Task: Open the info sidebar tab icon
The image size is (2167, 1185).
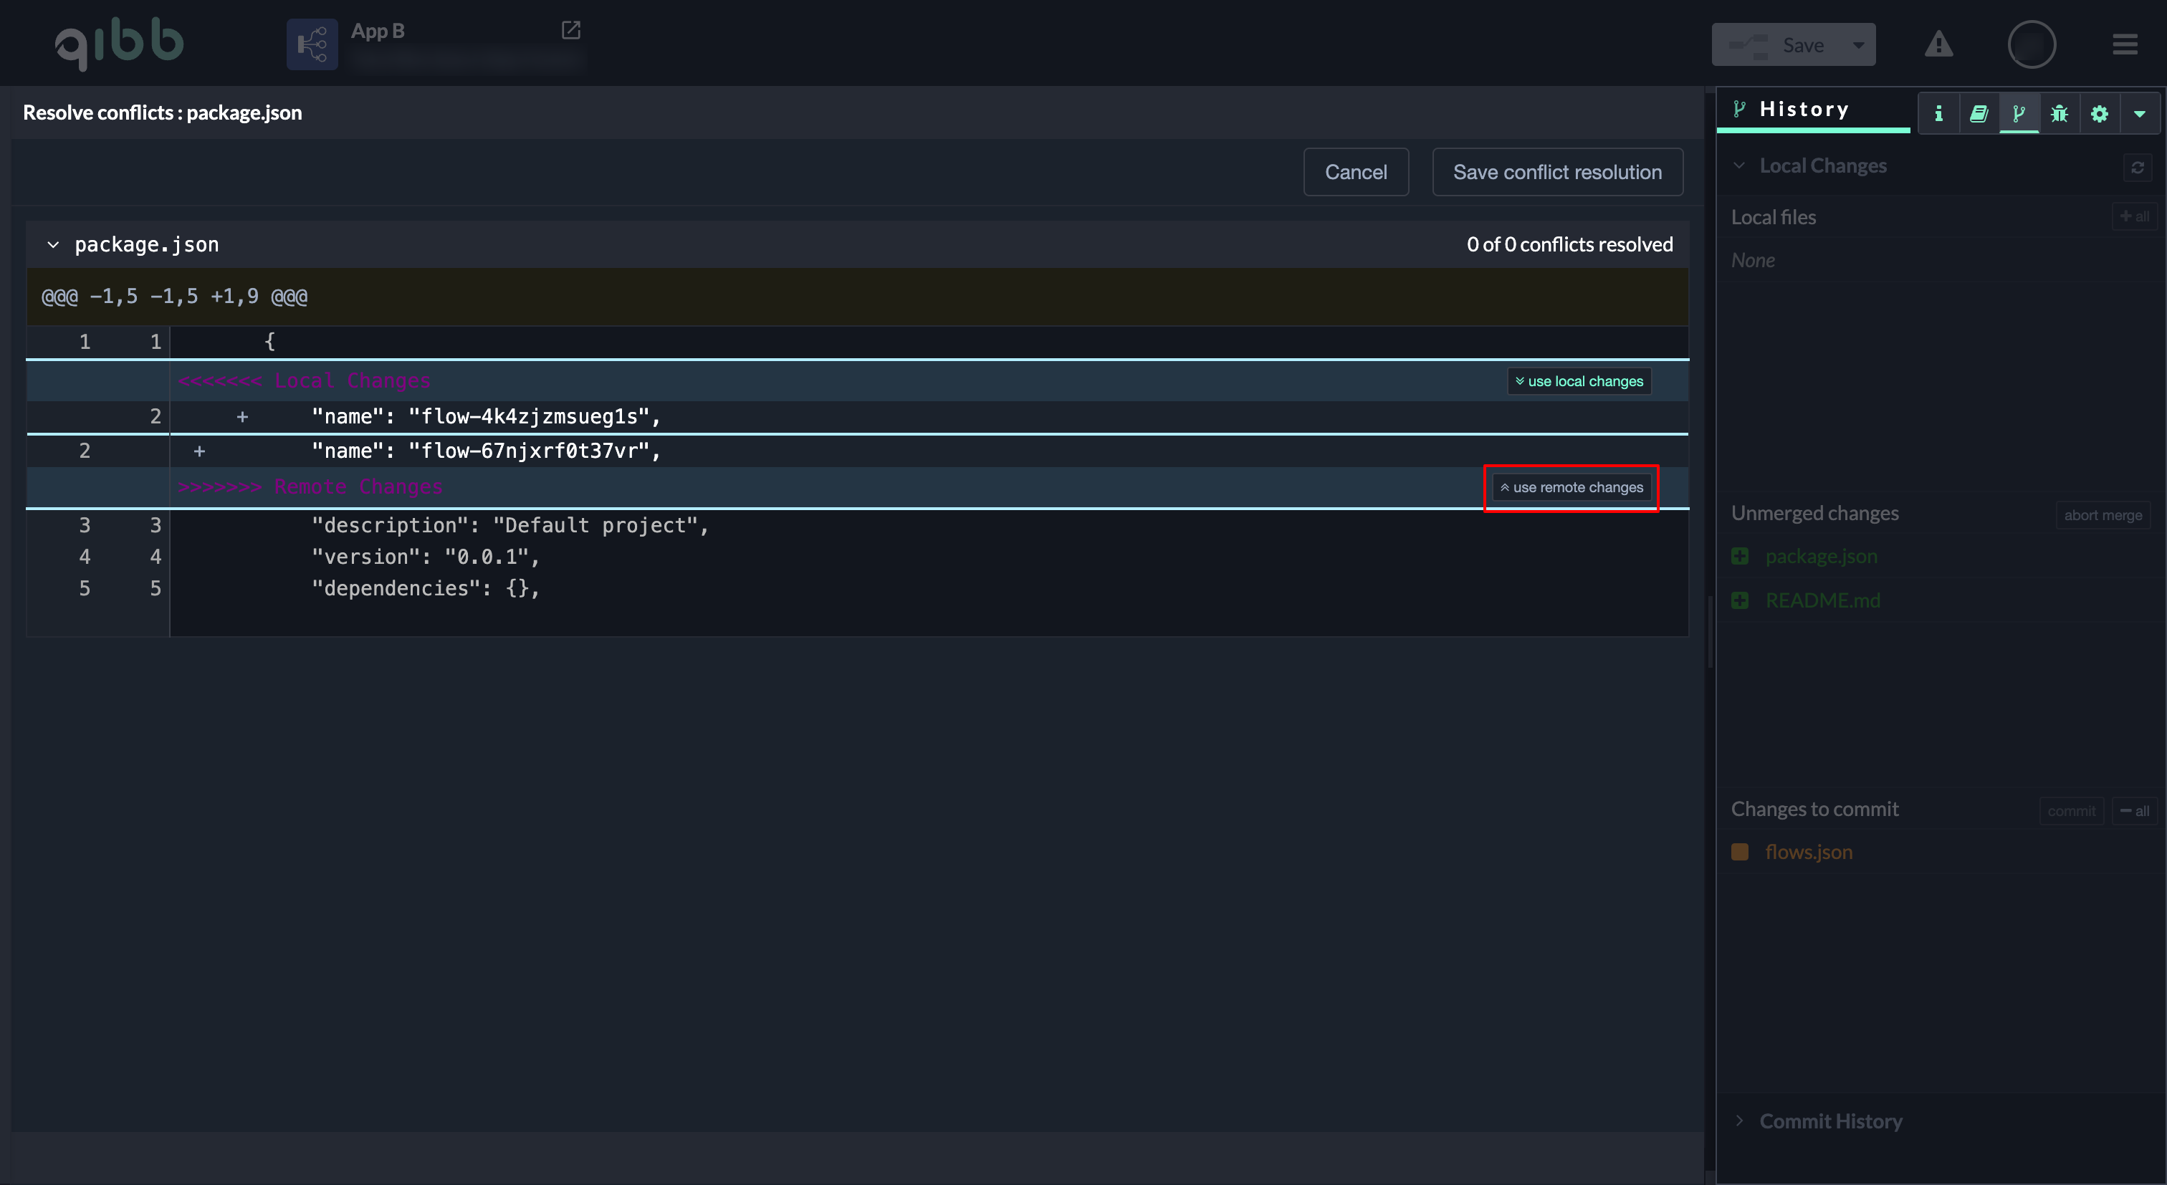Action: (1938, 113)
